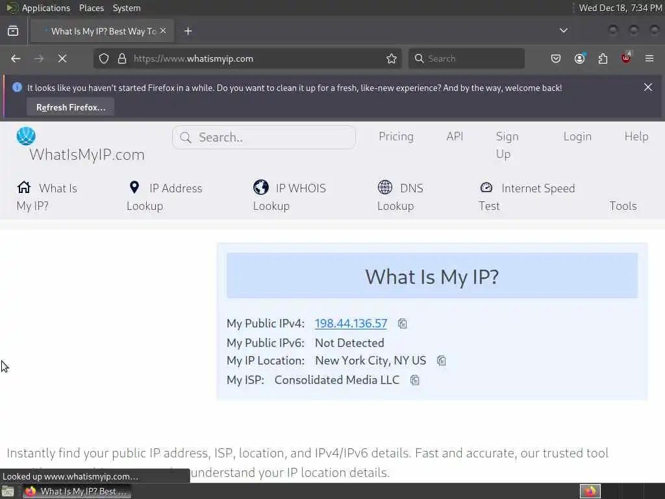Go to Sign Up page
665x499 pixels.
pyautogui.click(x=507, y=145)
